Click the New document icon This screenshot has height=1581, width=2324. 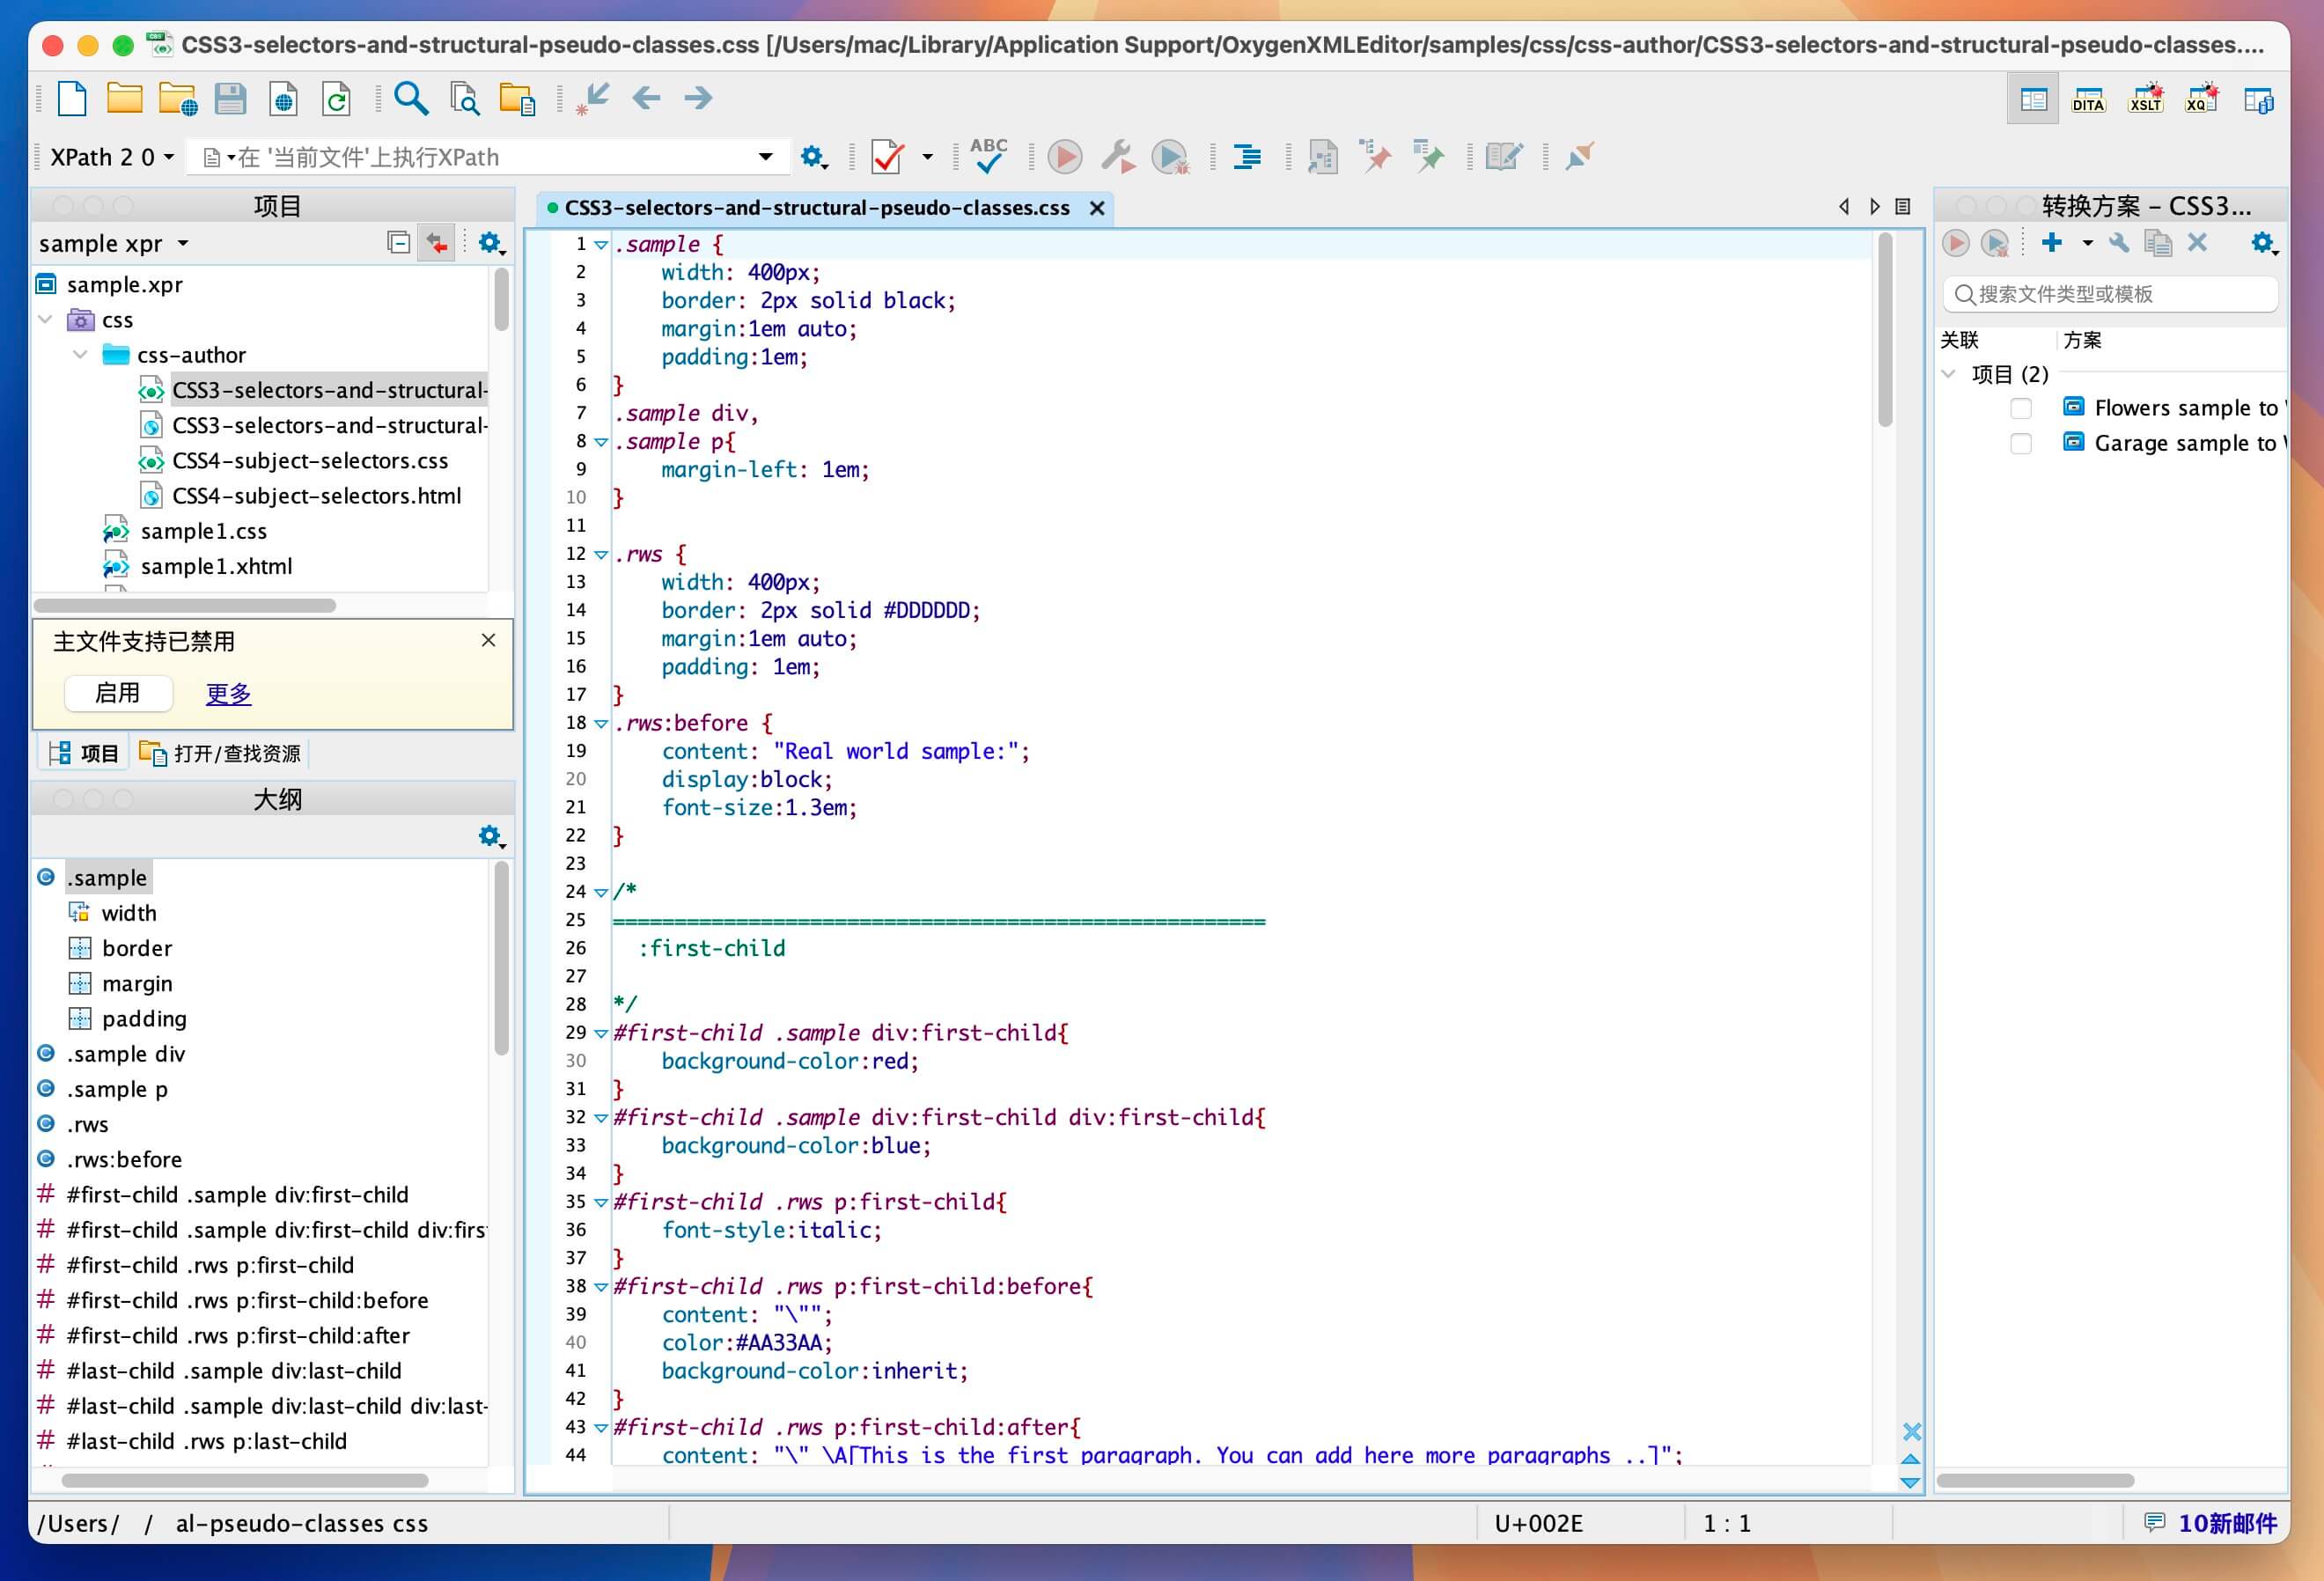pyautogui.click(x=72, y=99)
